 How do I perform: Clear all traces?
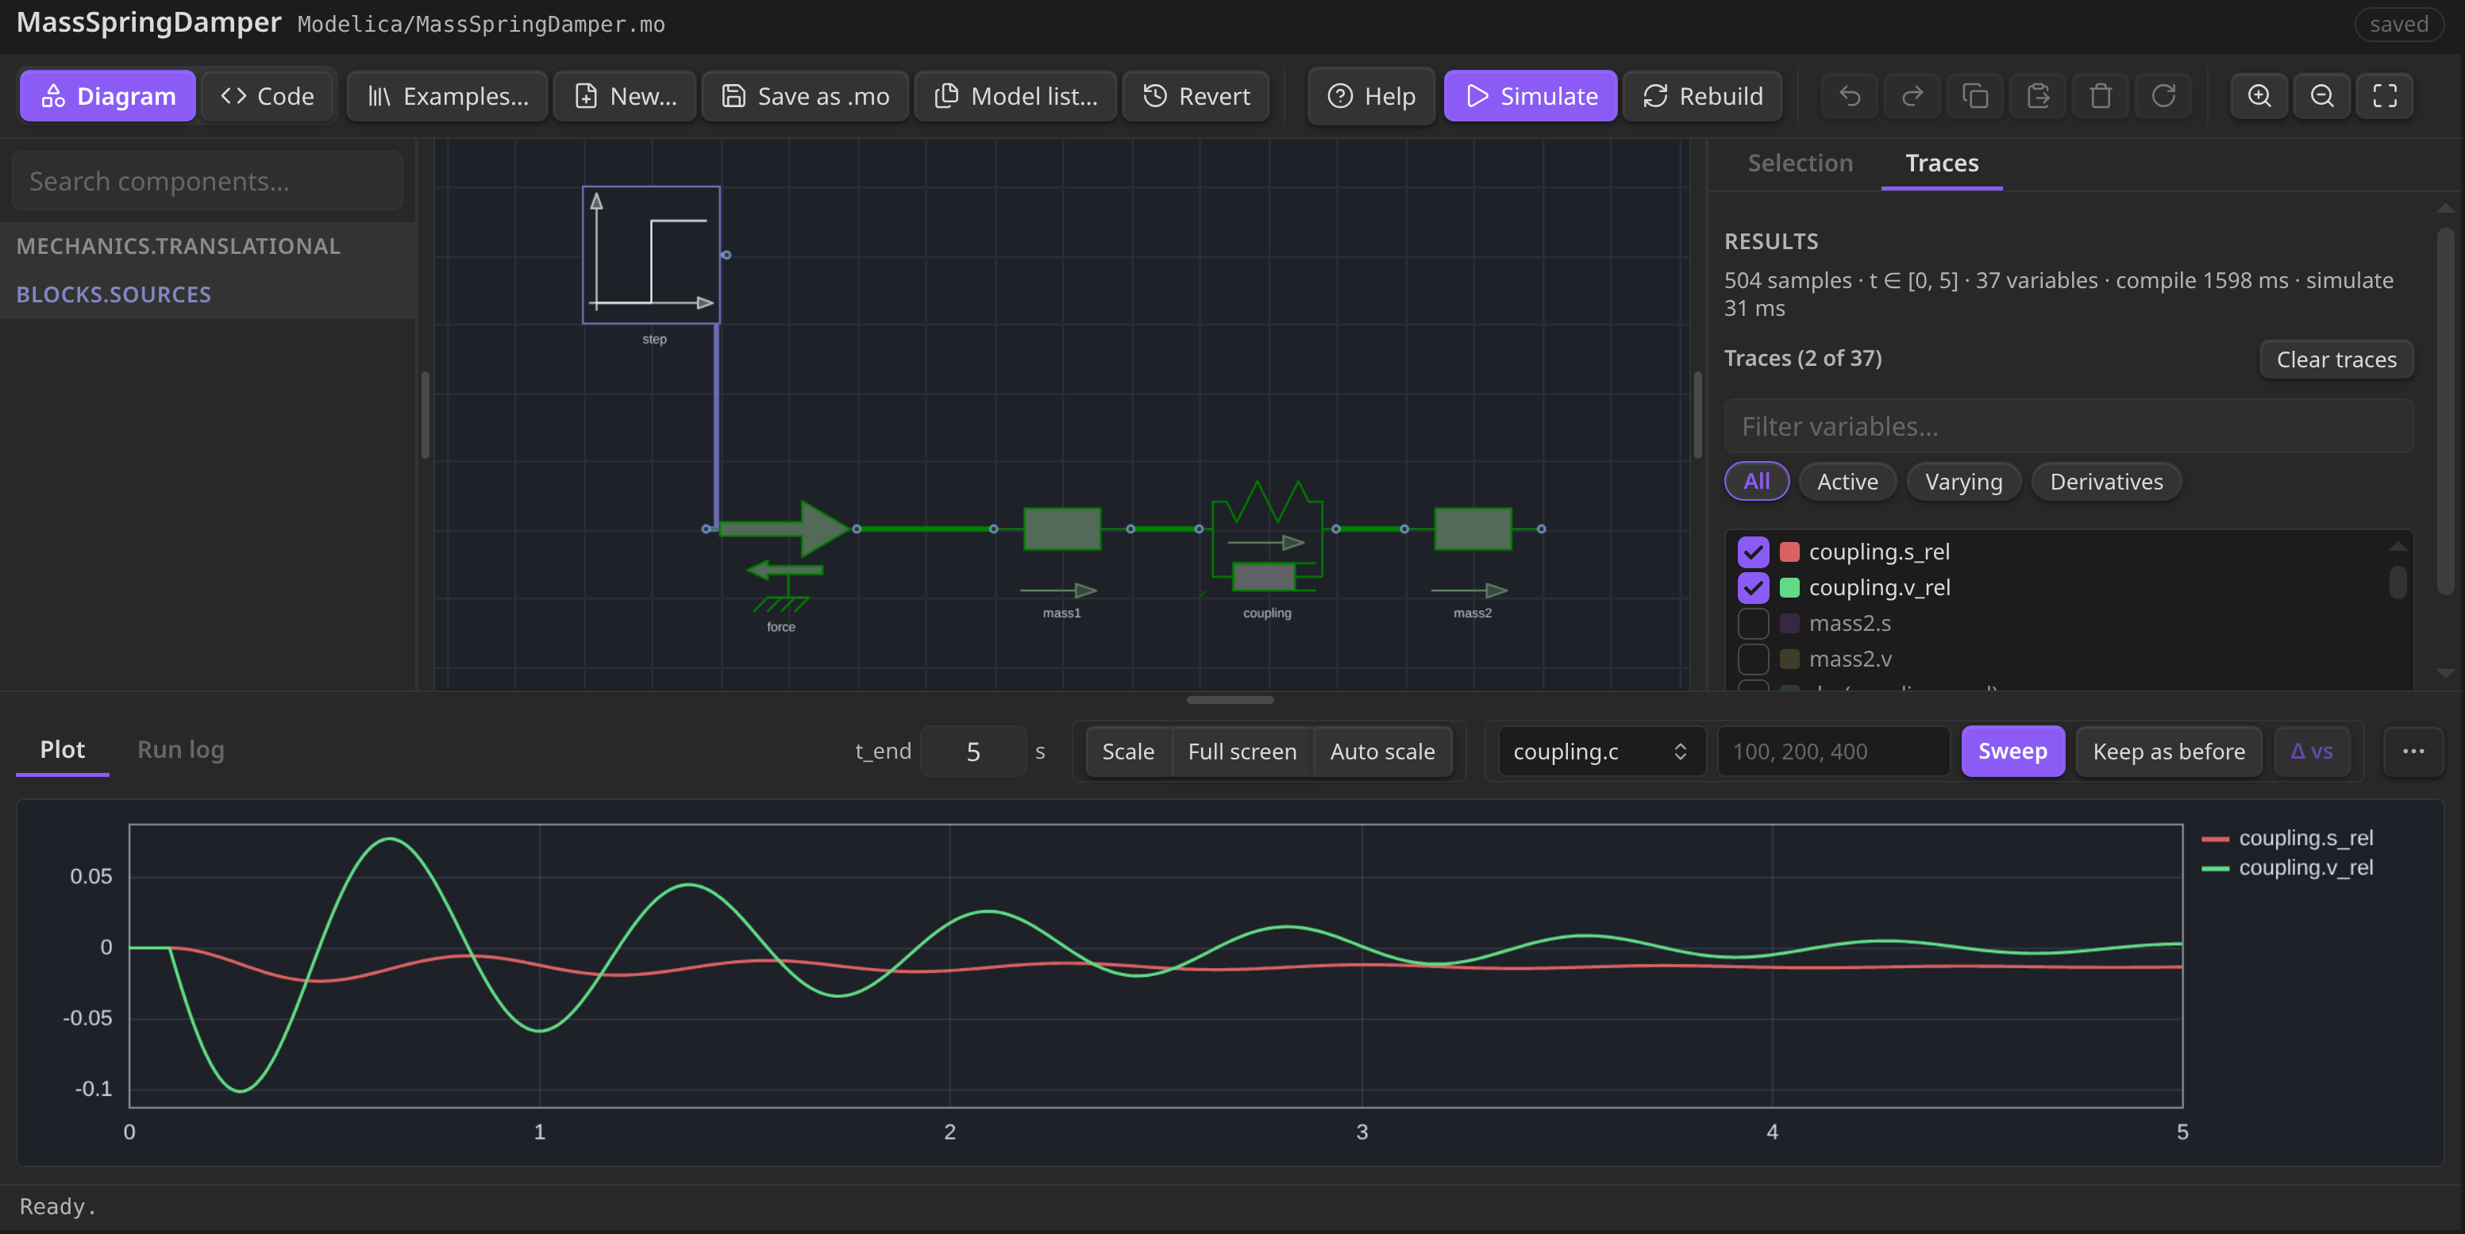[2336, 359]
